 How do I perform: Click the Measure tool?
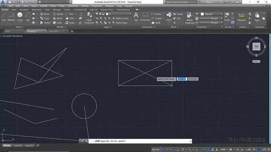click(241, 17)
